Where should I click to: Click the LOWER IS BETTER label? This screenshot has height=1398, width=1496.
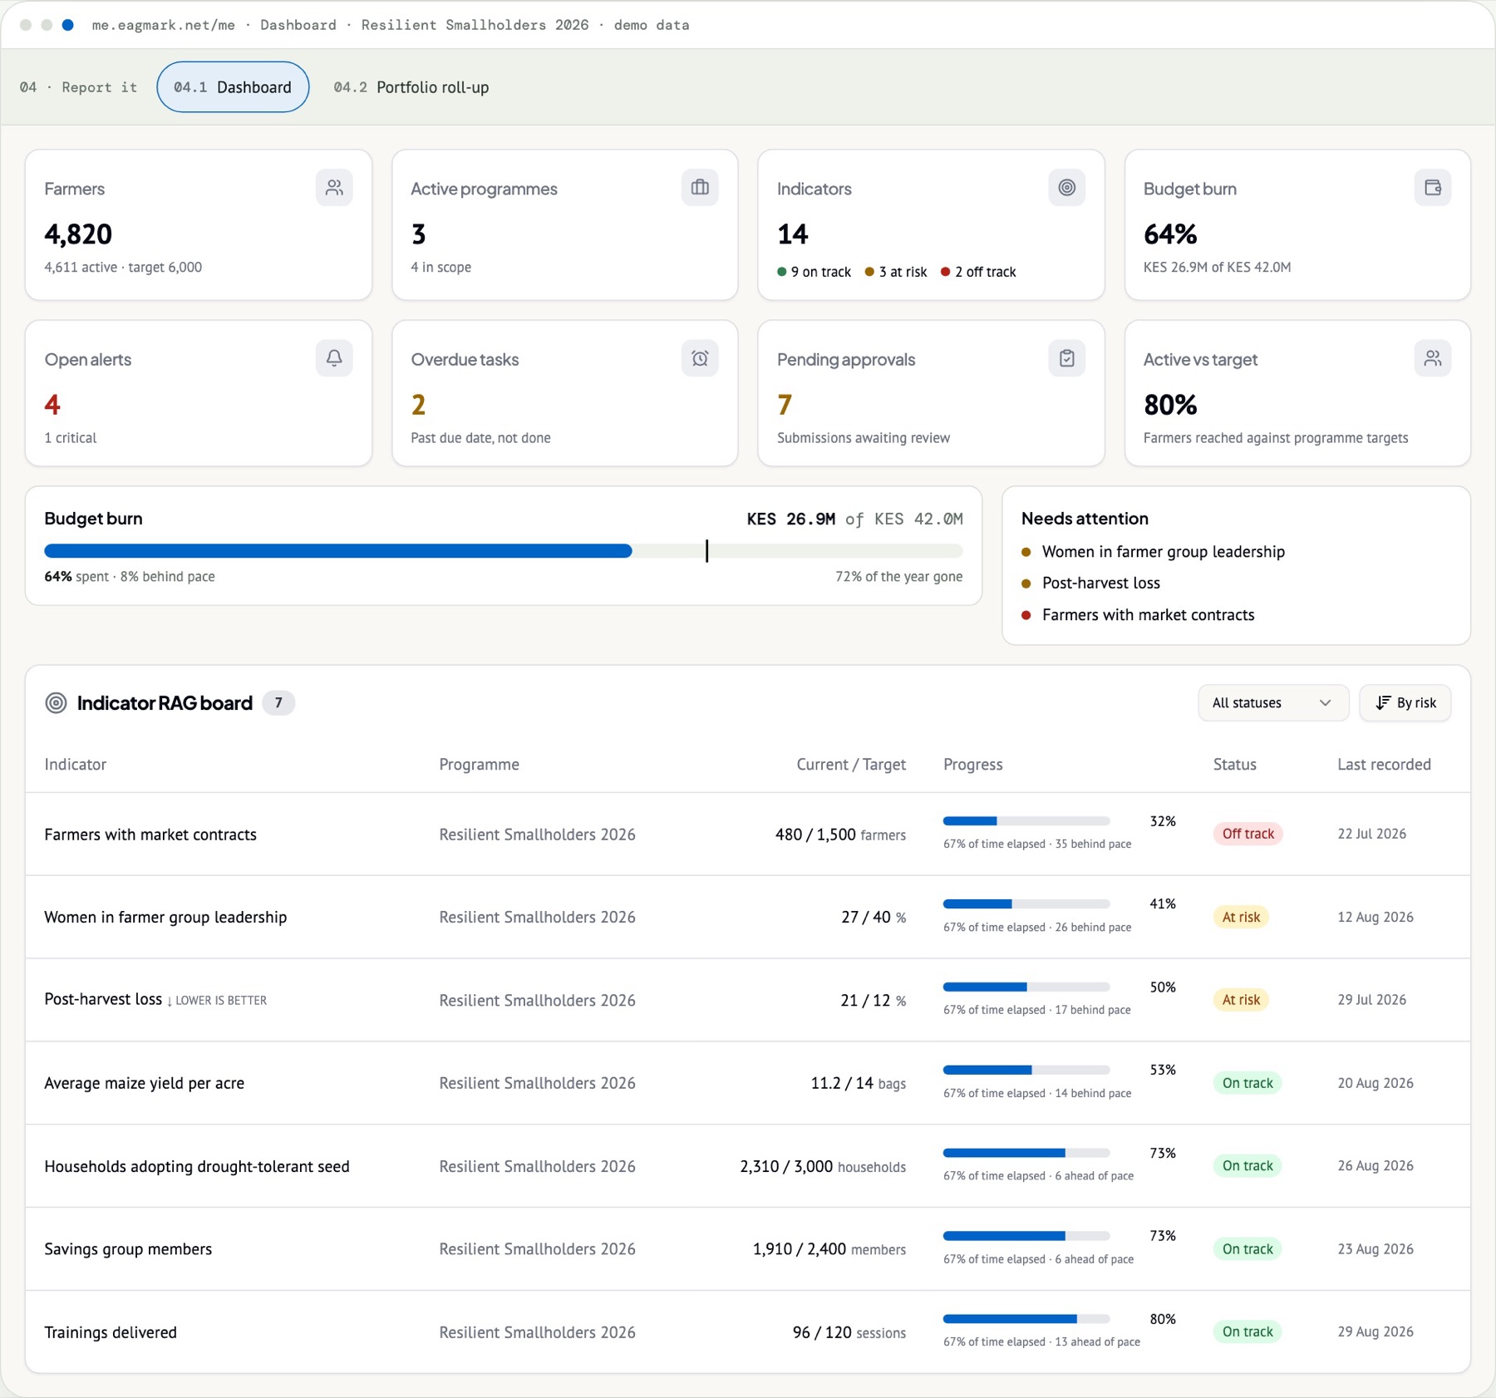(x=221, y=1001)
